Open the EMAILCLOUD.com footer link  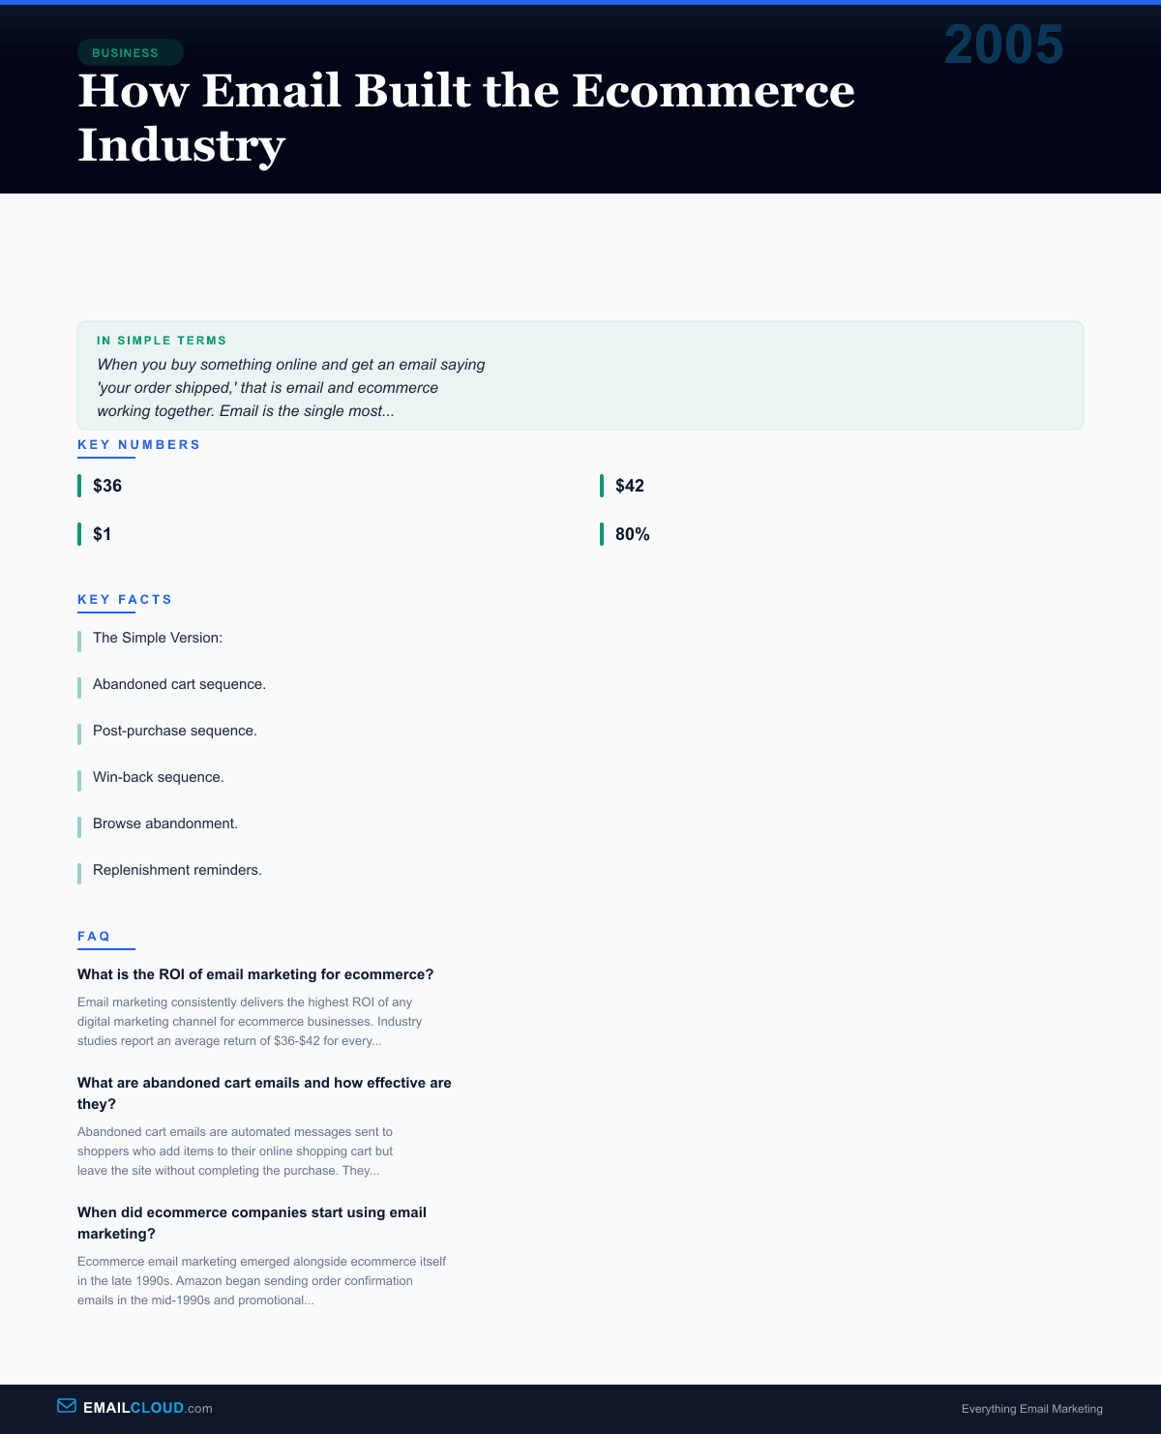pos(147,1408)
